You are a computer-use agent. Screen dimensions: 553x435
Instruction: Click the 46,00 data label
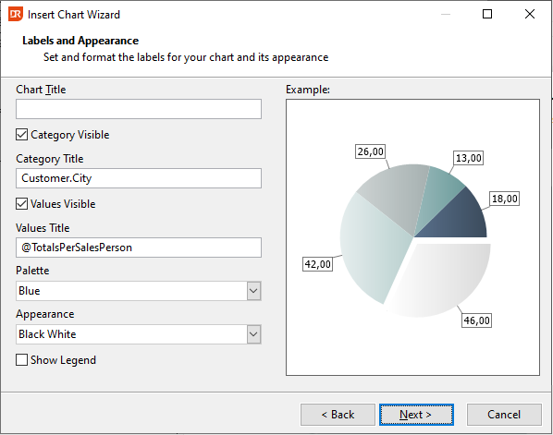pyautogui.click(x=476, y=320)
